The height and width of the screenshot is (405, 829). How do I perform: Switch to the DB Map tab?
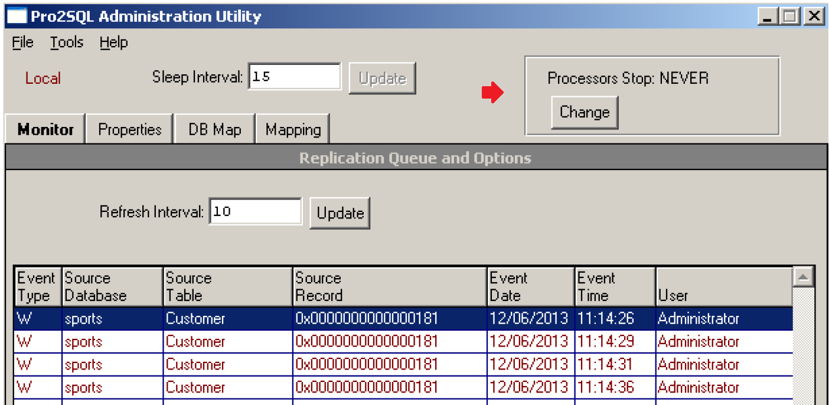coord(215,129)
